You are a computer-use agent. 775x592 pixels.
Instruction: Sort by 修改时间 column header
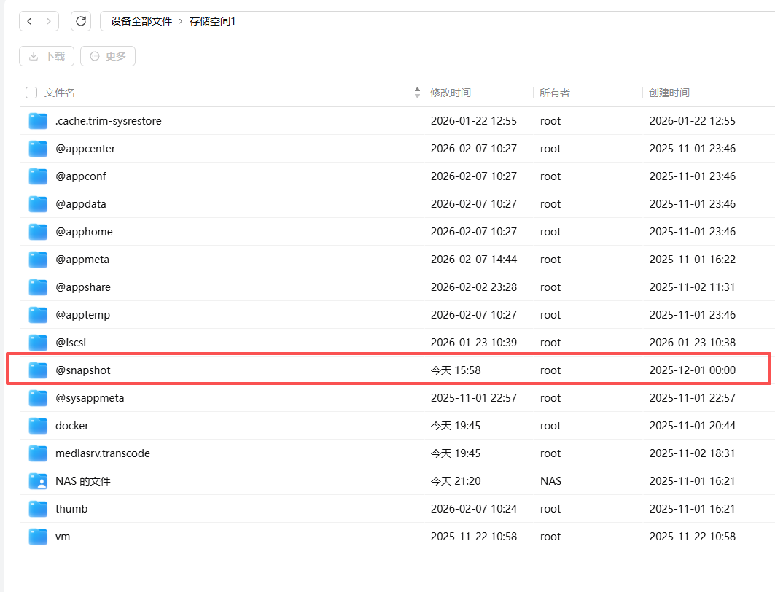point(451,93)
